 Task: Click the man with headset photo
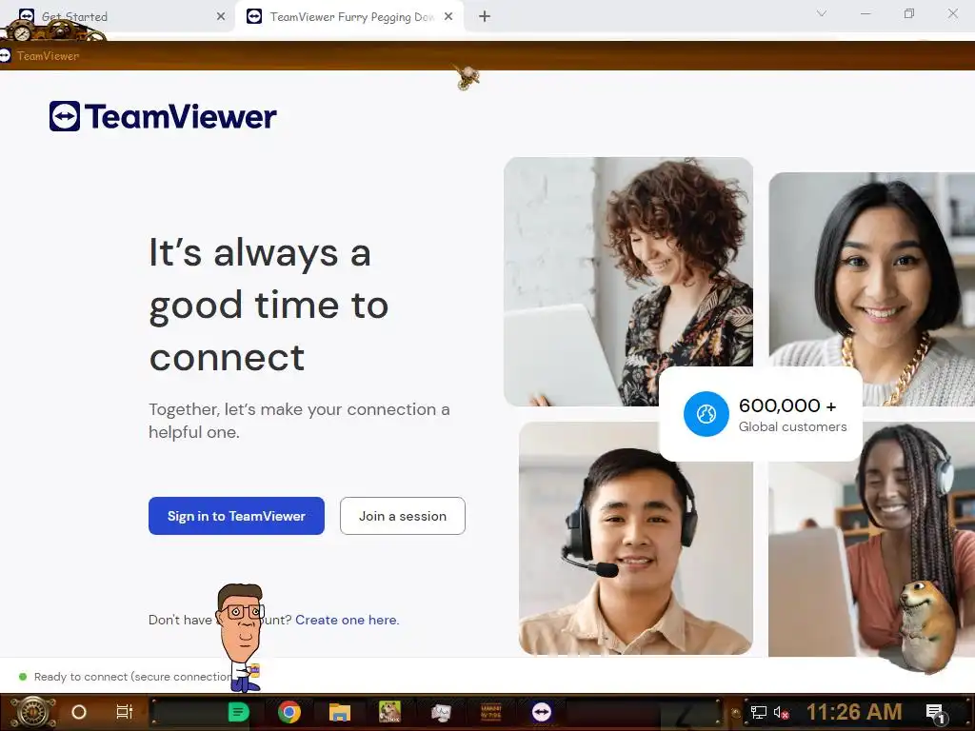click(x=635, y=539)
